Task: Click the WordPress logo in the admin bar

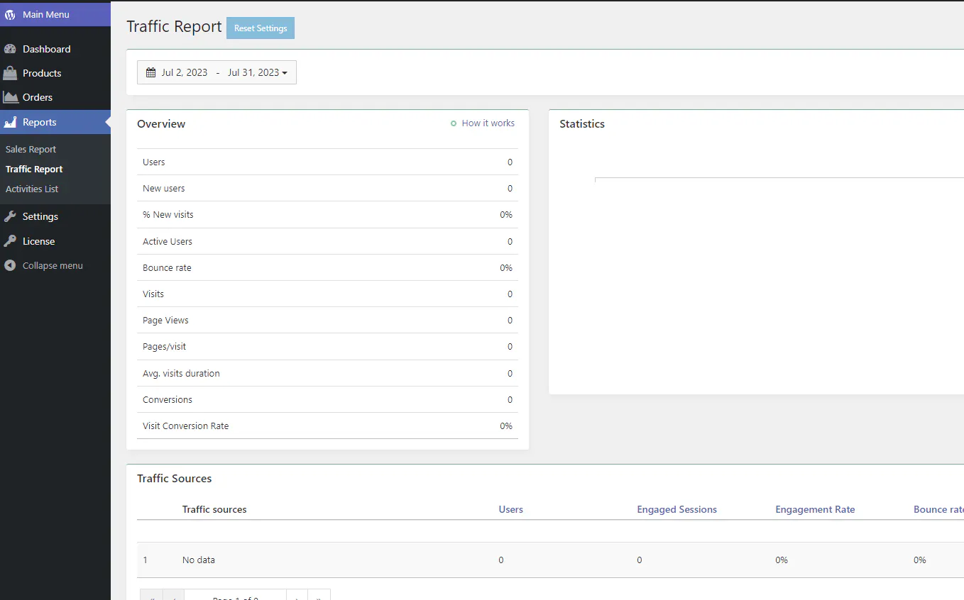Action: tap(10, 13)
